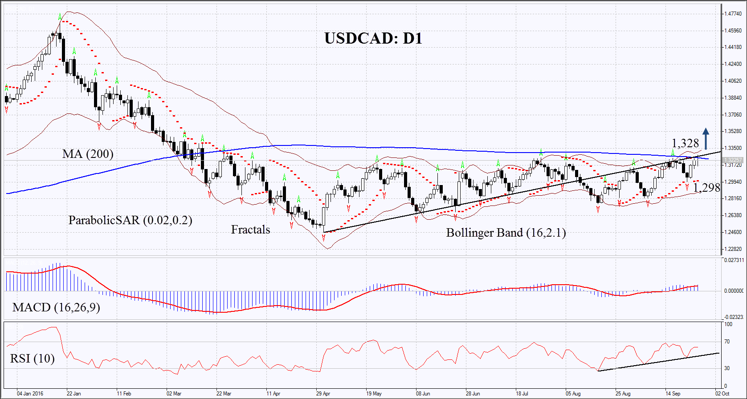Click the 02 Oct date label

click(x=723, y=394)
